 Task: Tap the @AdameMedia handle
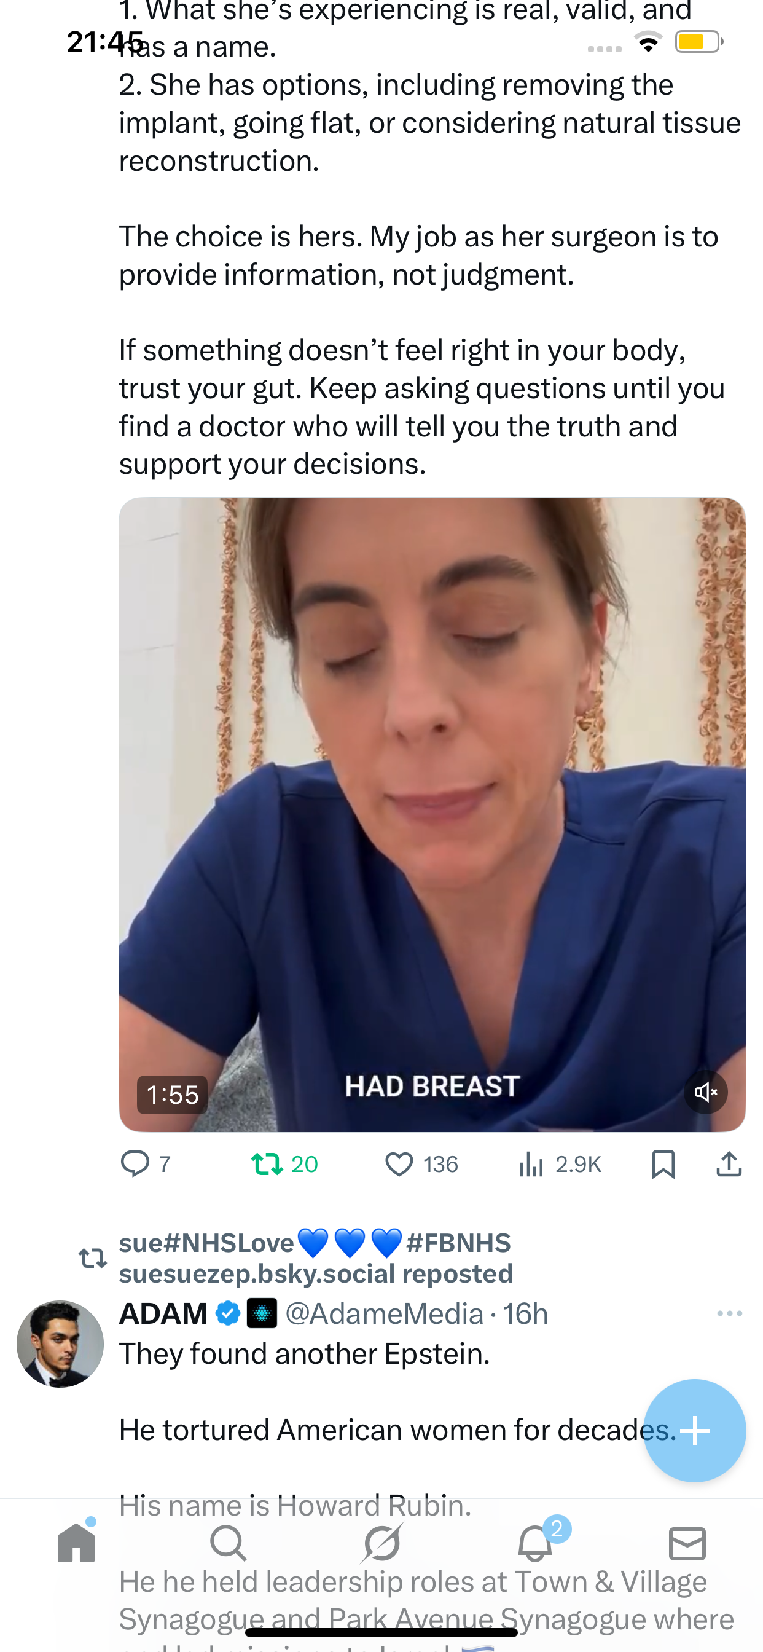[383, 1313]
